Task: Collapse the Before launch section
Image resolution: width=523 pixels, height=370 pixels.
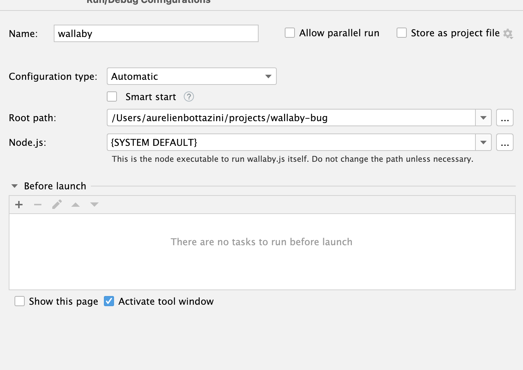Action: 15,186
